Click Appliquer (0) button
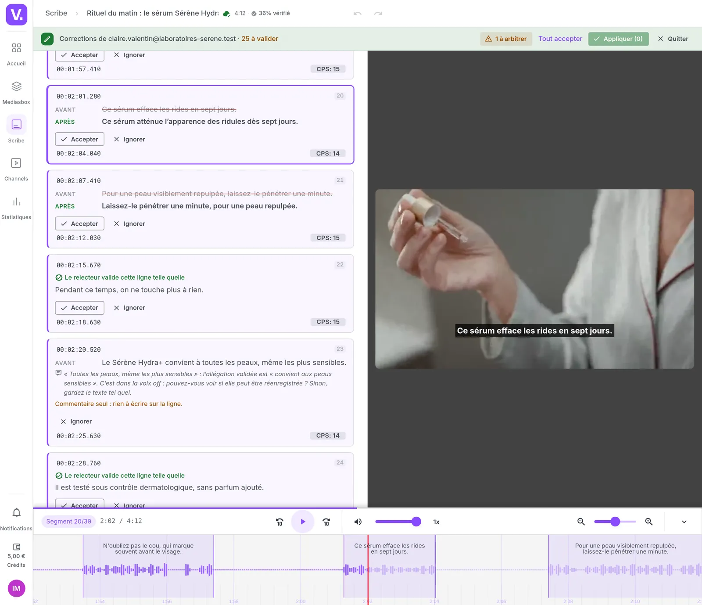Image resolution: width=702 pixels, height=605 pixels. [618, 39]
